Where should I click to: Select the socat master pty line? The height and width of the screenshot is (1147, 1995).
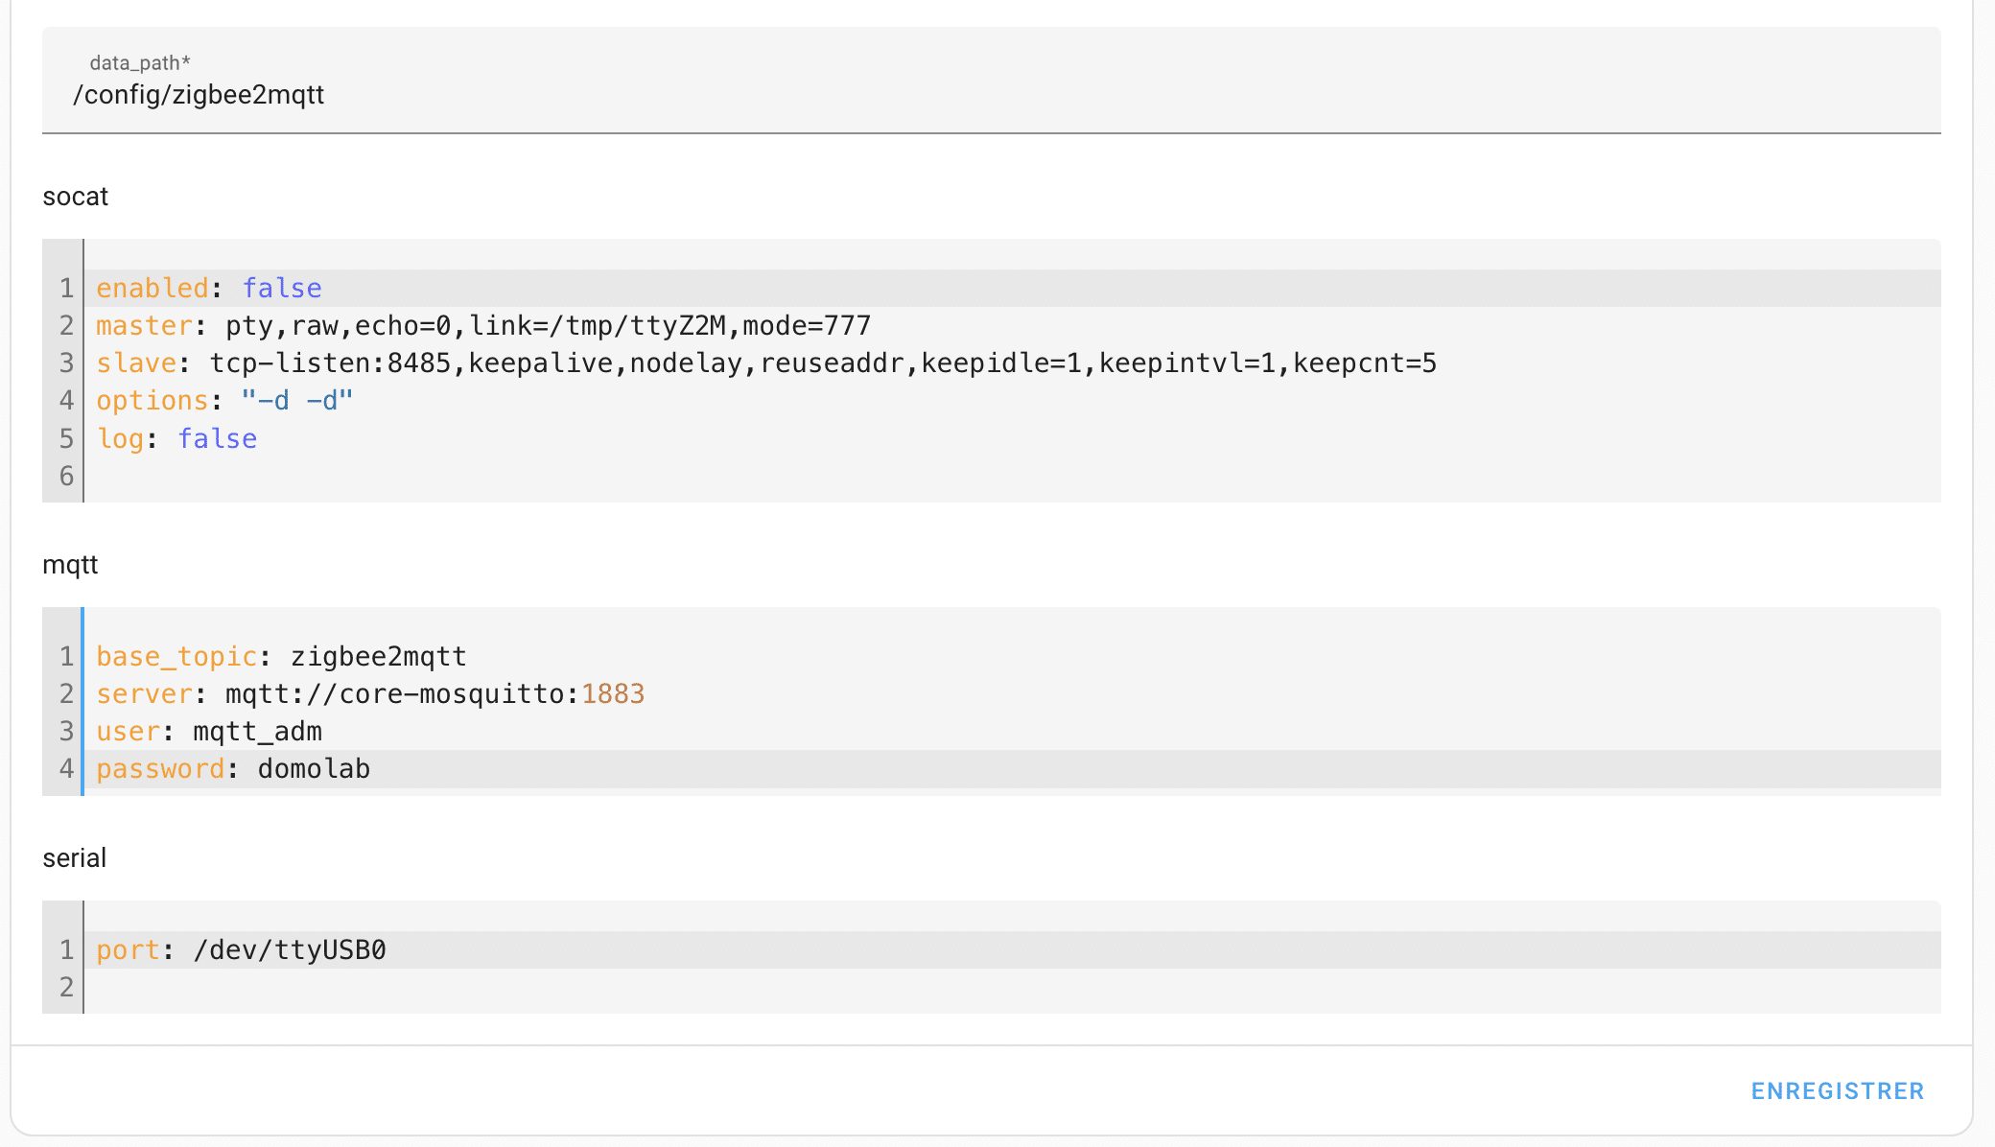click(x=1013, y=326)
